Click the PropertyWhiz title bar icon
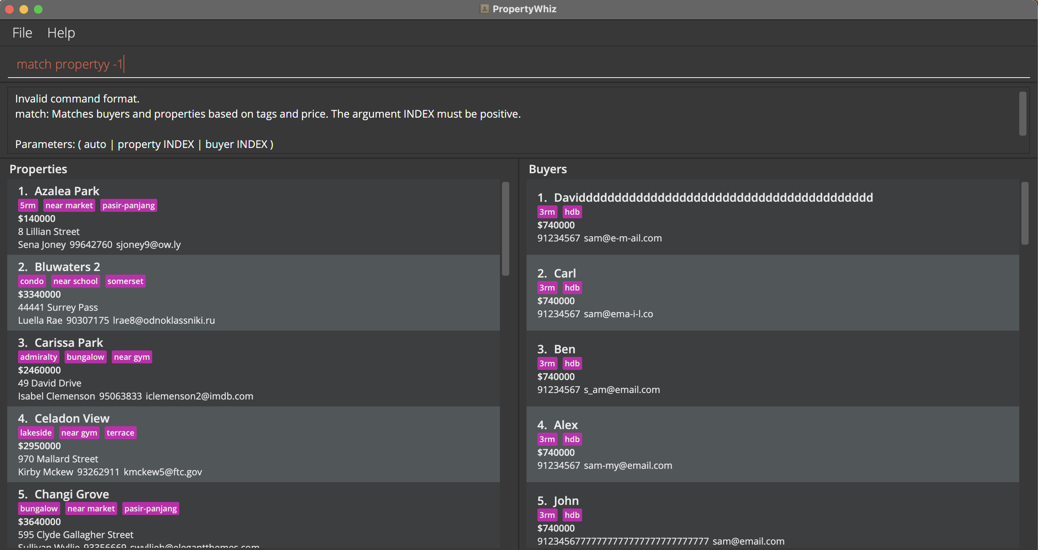This screenshot has height=550, width=1038. pyautogui.click(x=484, y=9)
